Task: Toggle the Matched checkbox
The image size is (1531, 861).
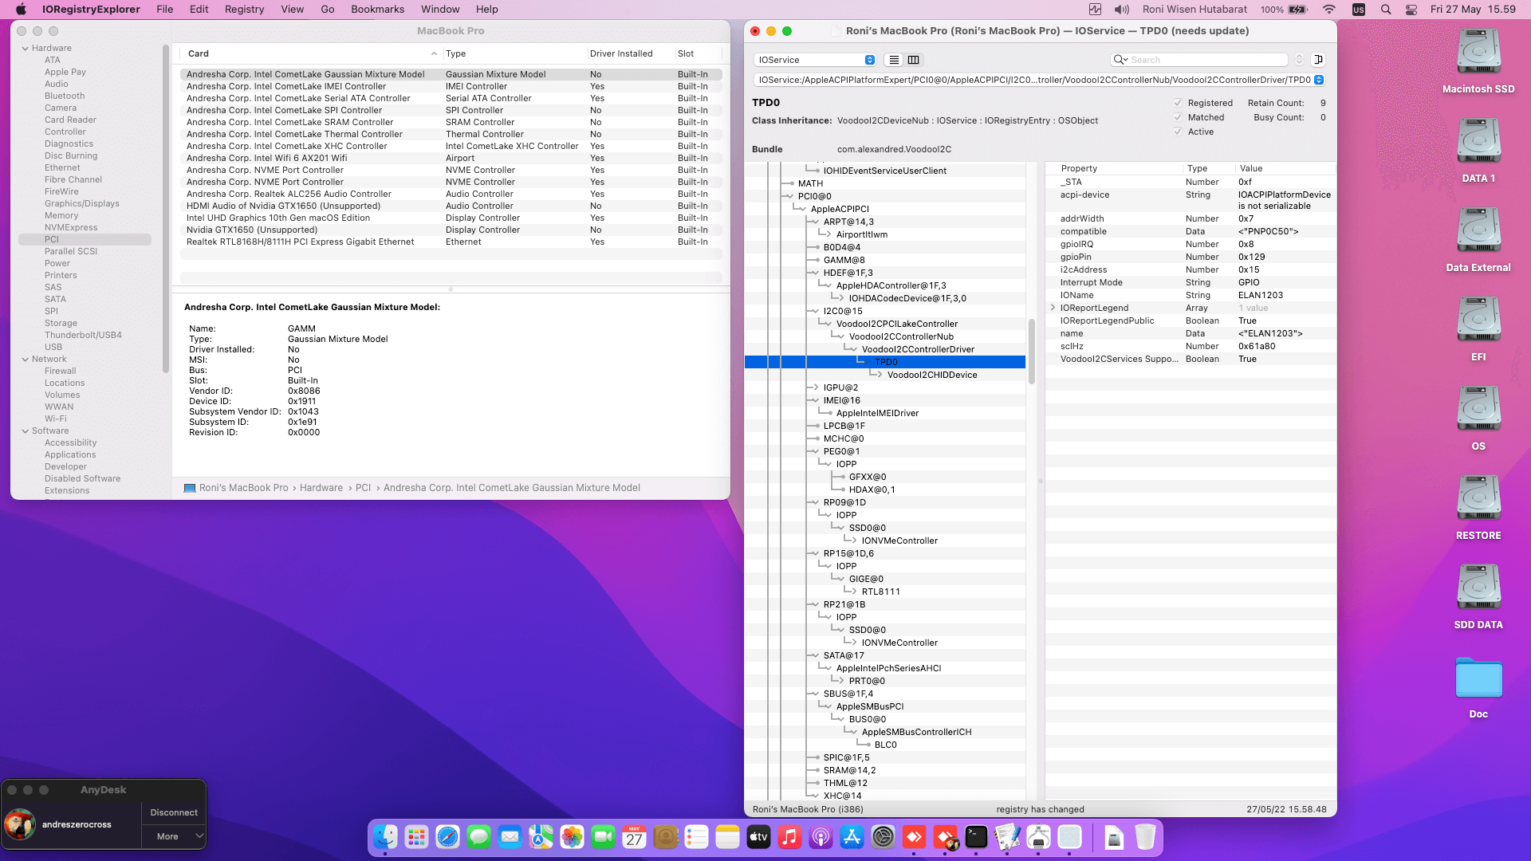Action: 1178,117
